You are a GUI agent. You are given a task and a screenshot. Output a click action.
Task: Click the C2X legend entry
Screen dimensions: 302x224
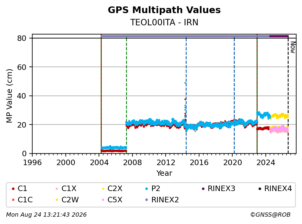click(x=112, y=189)
